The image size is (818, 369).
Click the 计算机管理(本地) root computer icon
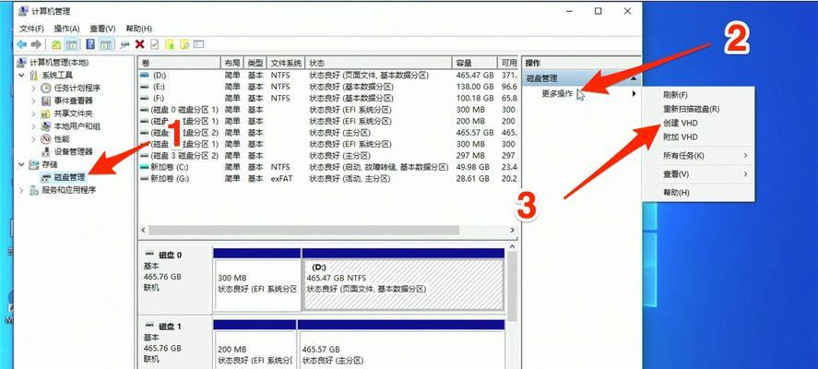click(x=22, y=62)
